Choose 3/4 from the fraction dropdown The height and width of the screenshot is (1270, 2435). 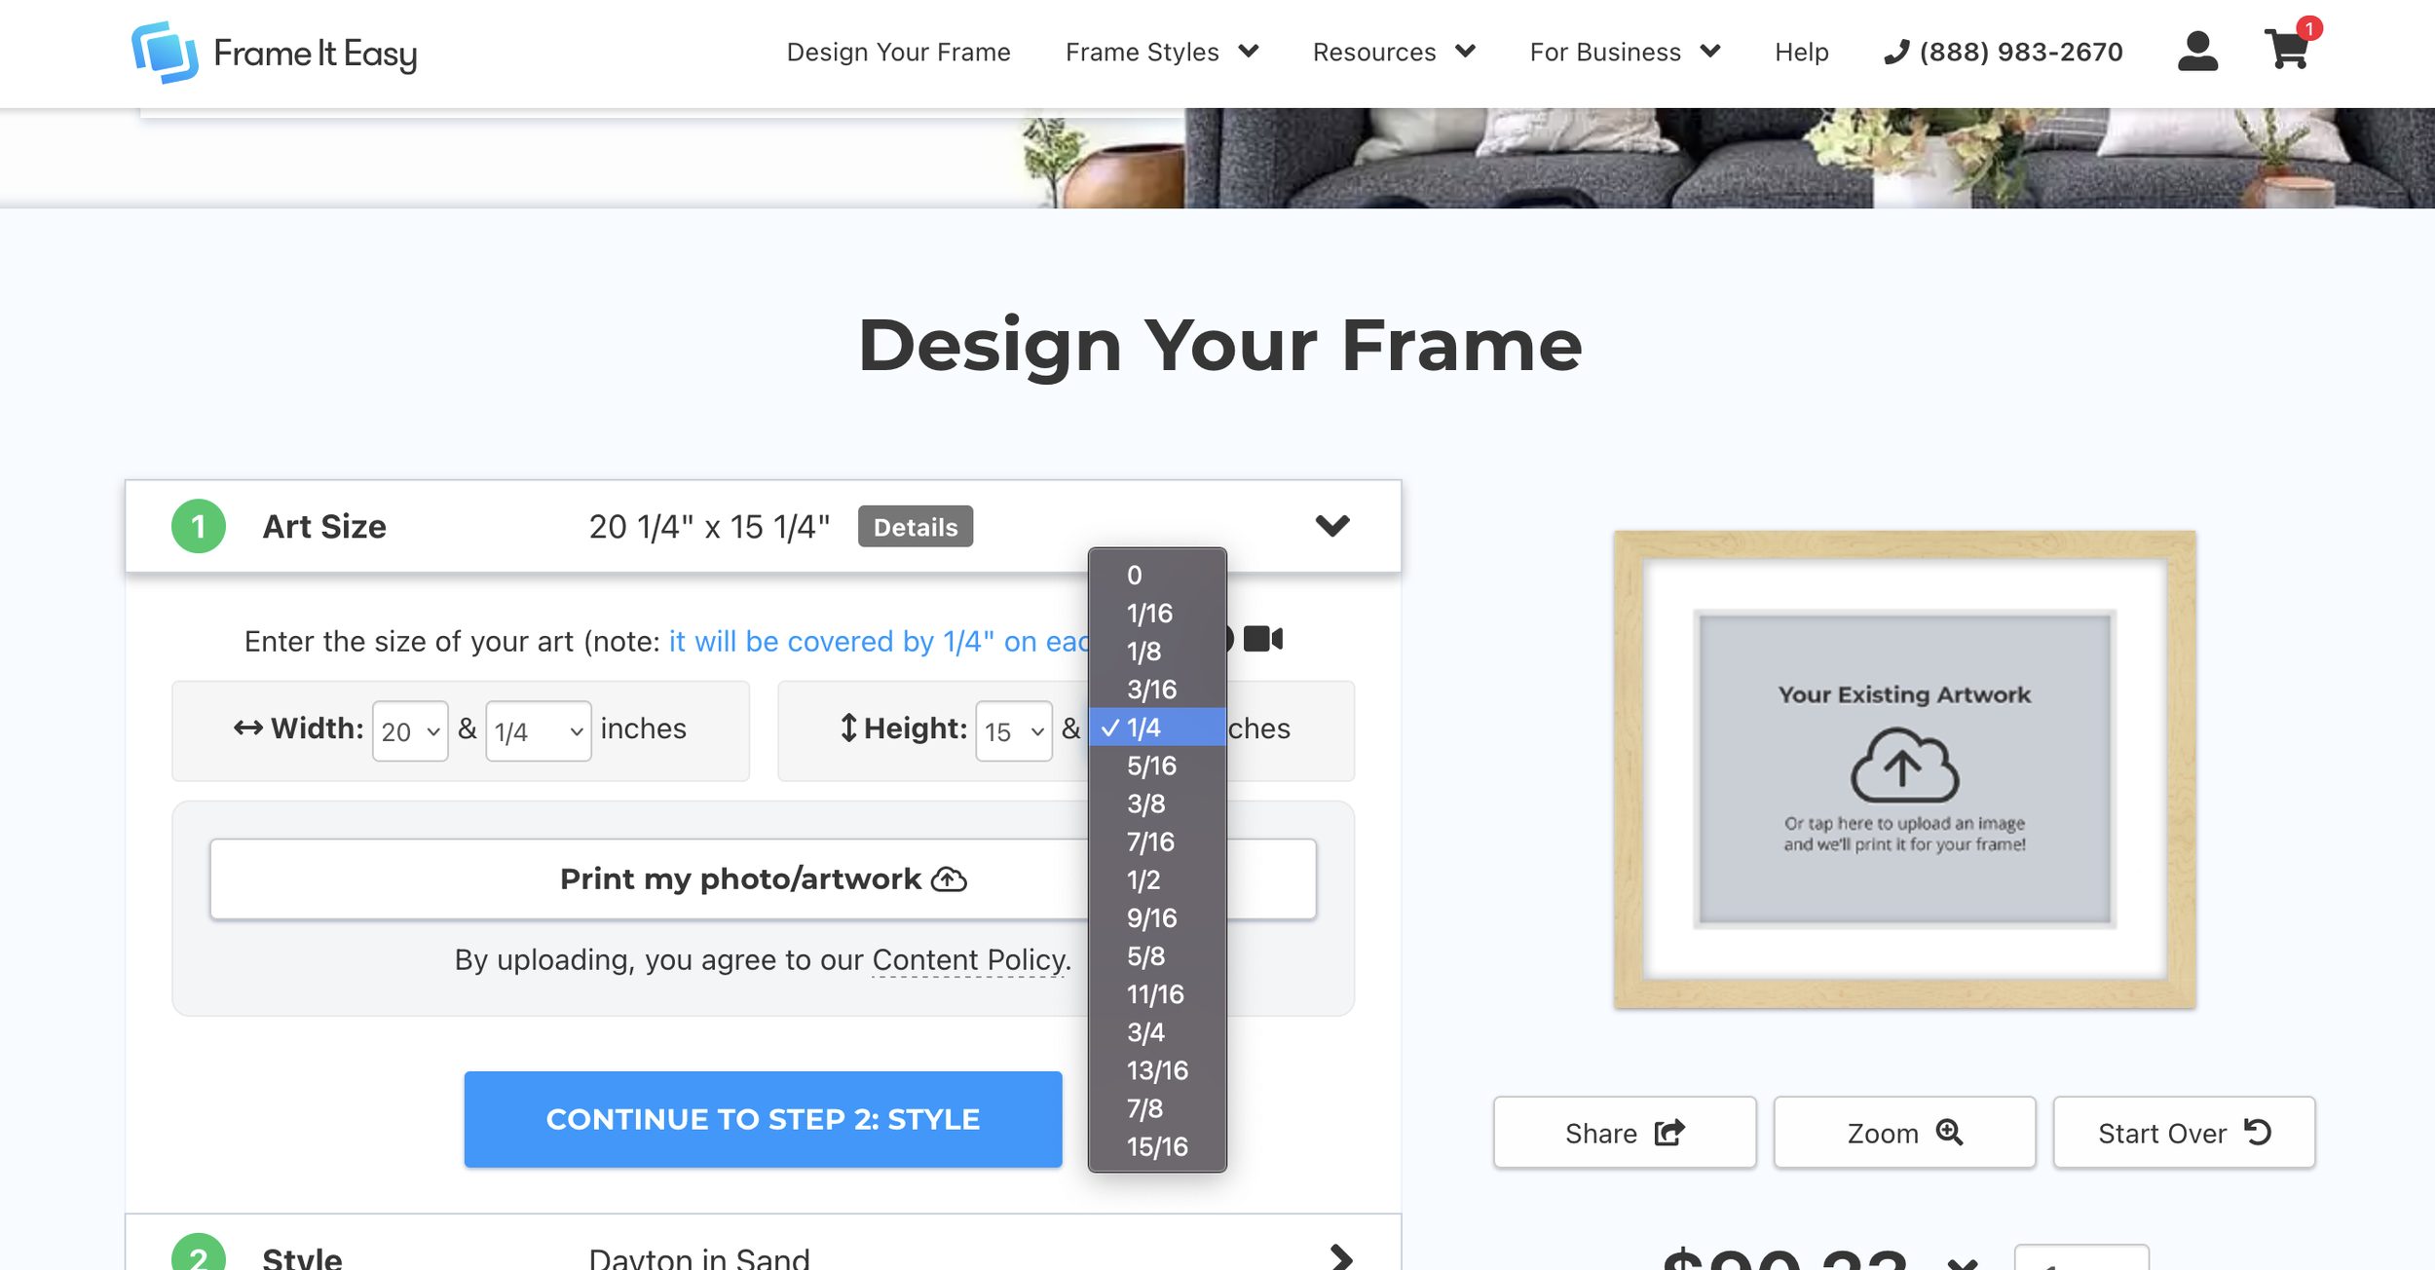[x=1145, y=1032]
